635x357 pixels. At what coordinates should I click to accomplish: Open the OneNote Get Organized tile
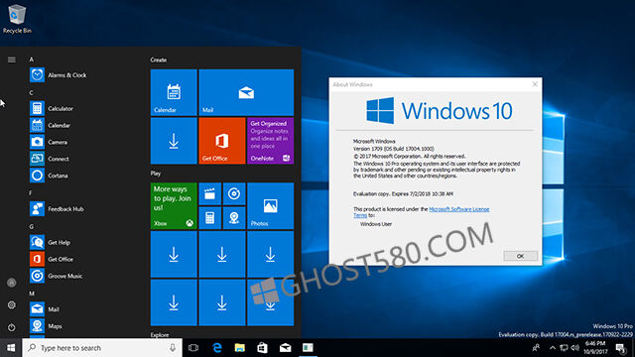(271, 141)
